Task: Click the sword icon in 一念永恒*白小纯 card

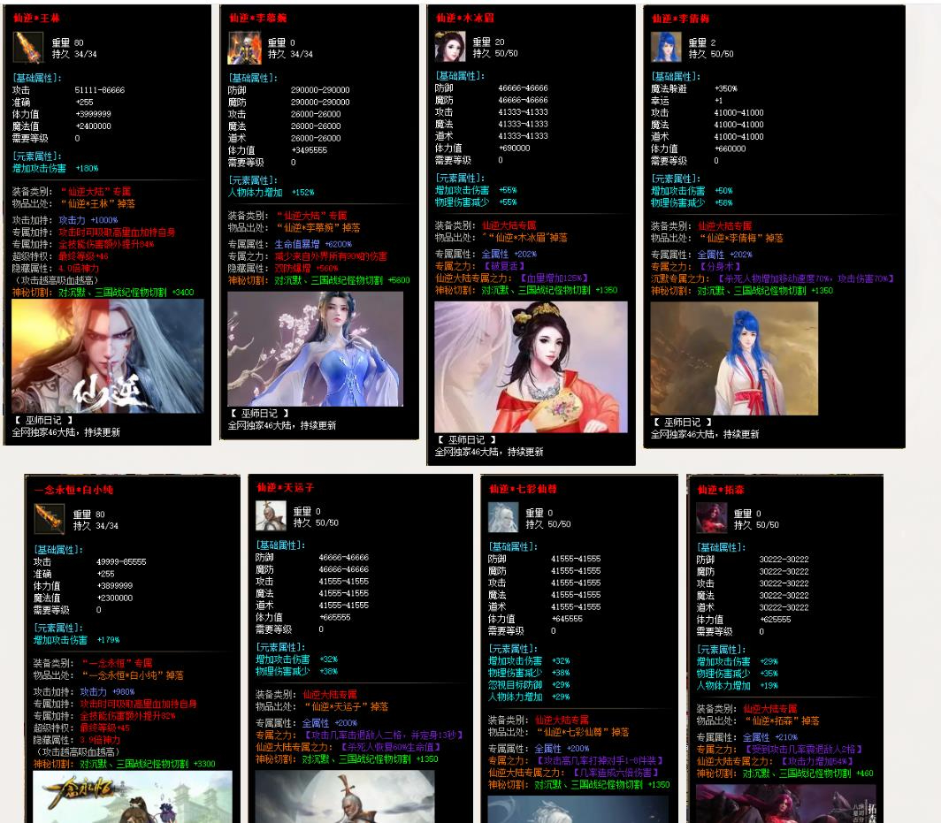Action: 50,519
